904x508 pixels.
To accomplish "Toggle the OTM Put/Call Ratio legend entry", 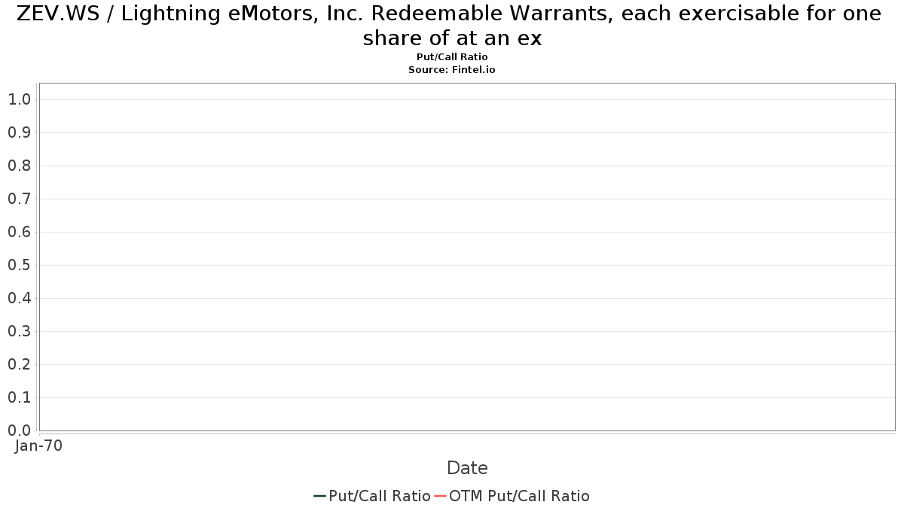I will [x=512, y=496].
